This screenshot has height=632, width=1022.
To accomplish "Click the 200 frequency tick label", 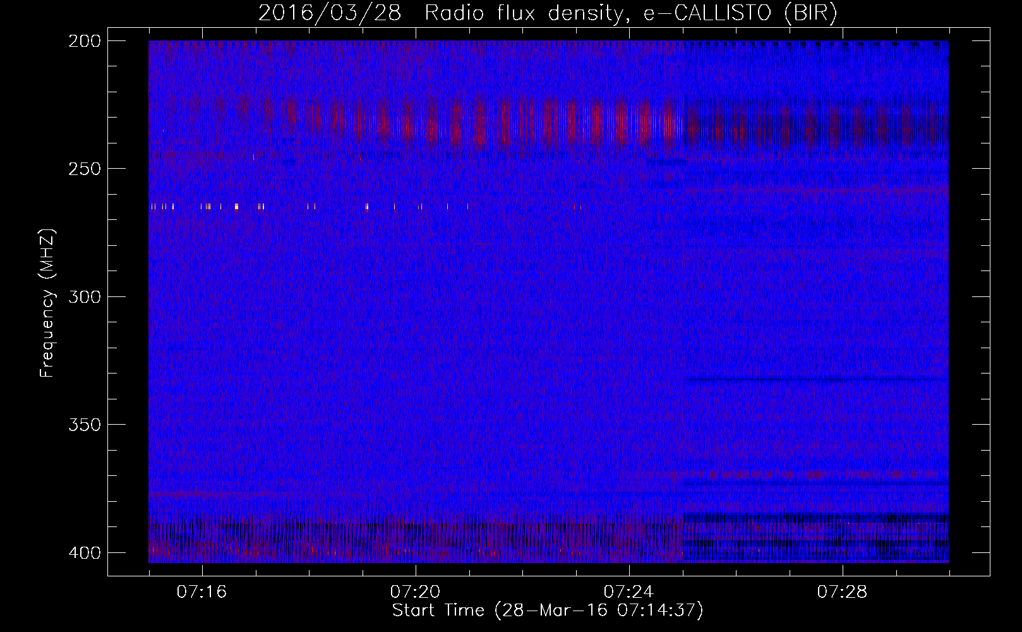I will [85, 41].
